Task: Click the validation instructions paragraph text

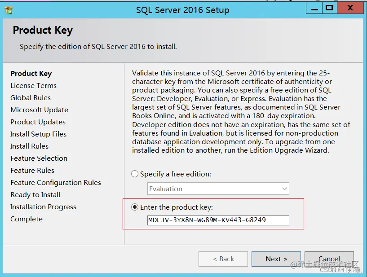Action: (241, 112)
